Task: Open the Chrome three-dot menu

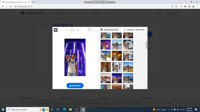Action: click(197, 7)
